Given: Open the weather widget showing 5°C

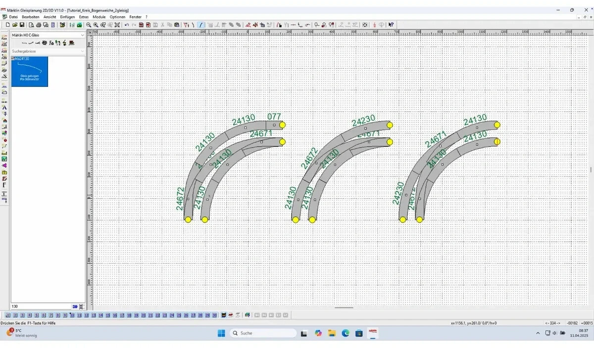Looking at the screenshot, I should pos(21,333).
